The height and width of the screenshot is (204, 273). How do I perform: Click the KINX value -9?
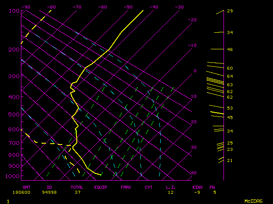197,193
